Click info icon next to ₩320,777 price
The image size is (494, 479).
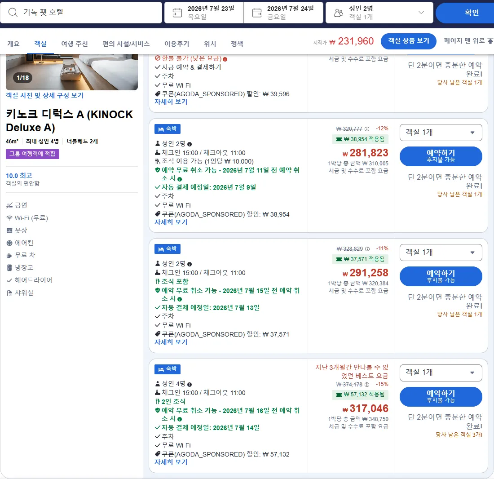[x=367, y=129]
